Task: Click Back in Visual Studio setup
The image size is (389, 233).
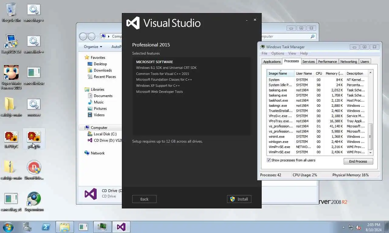Action: point(144,199)
